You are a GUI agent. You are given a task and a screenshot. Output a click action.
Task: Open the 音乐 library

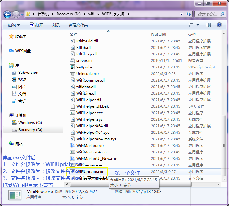19,101
